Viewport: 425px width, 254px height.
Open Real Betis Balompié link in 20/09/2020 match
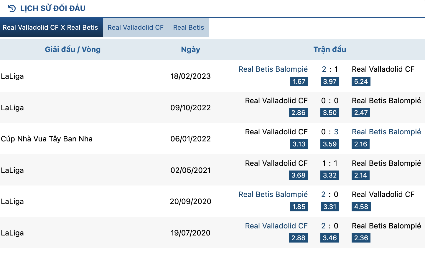273,195
